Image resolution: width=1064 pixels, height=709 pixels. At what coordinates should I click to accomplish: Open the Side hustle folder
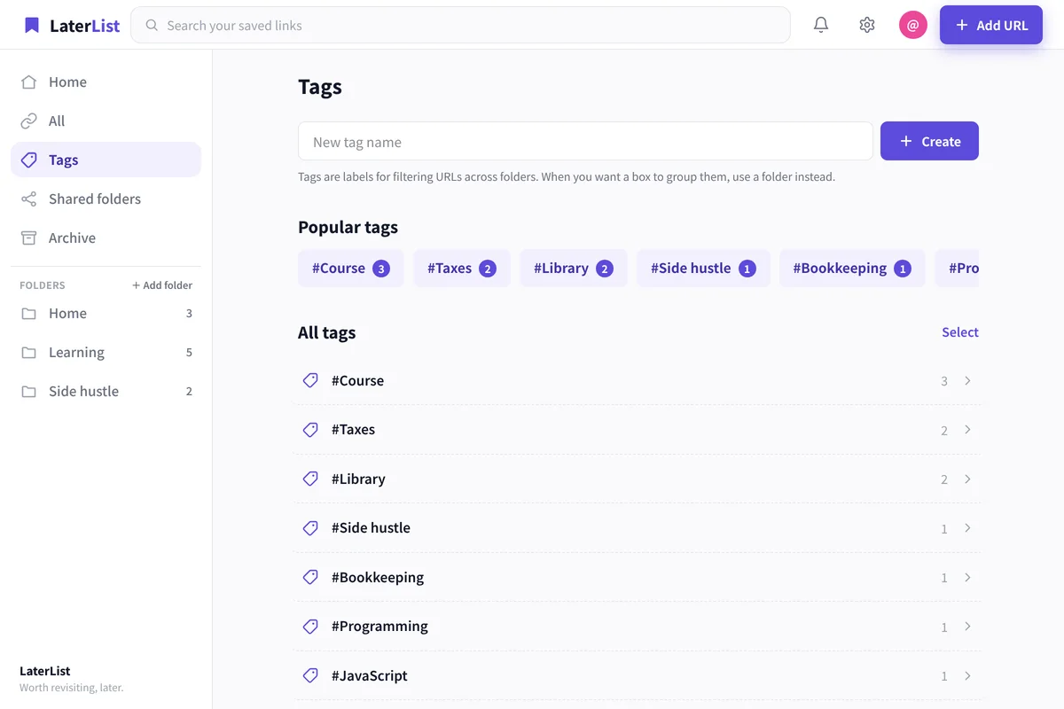pyautogui.click(x=106, y=392)
